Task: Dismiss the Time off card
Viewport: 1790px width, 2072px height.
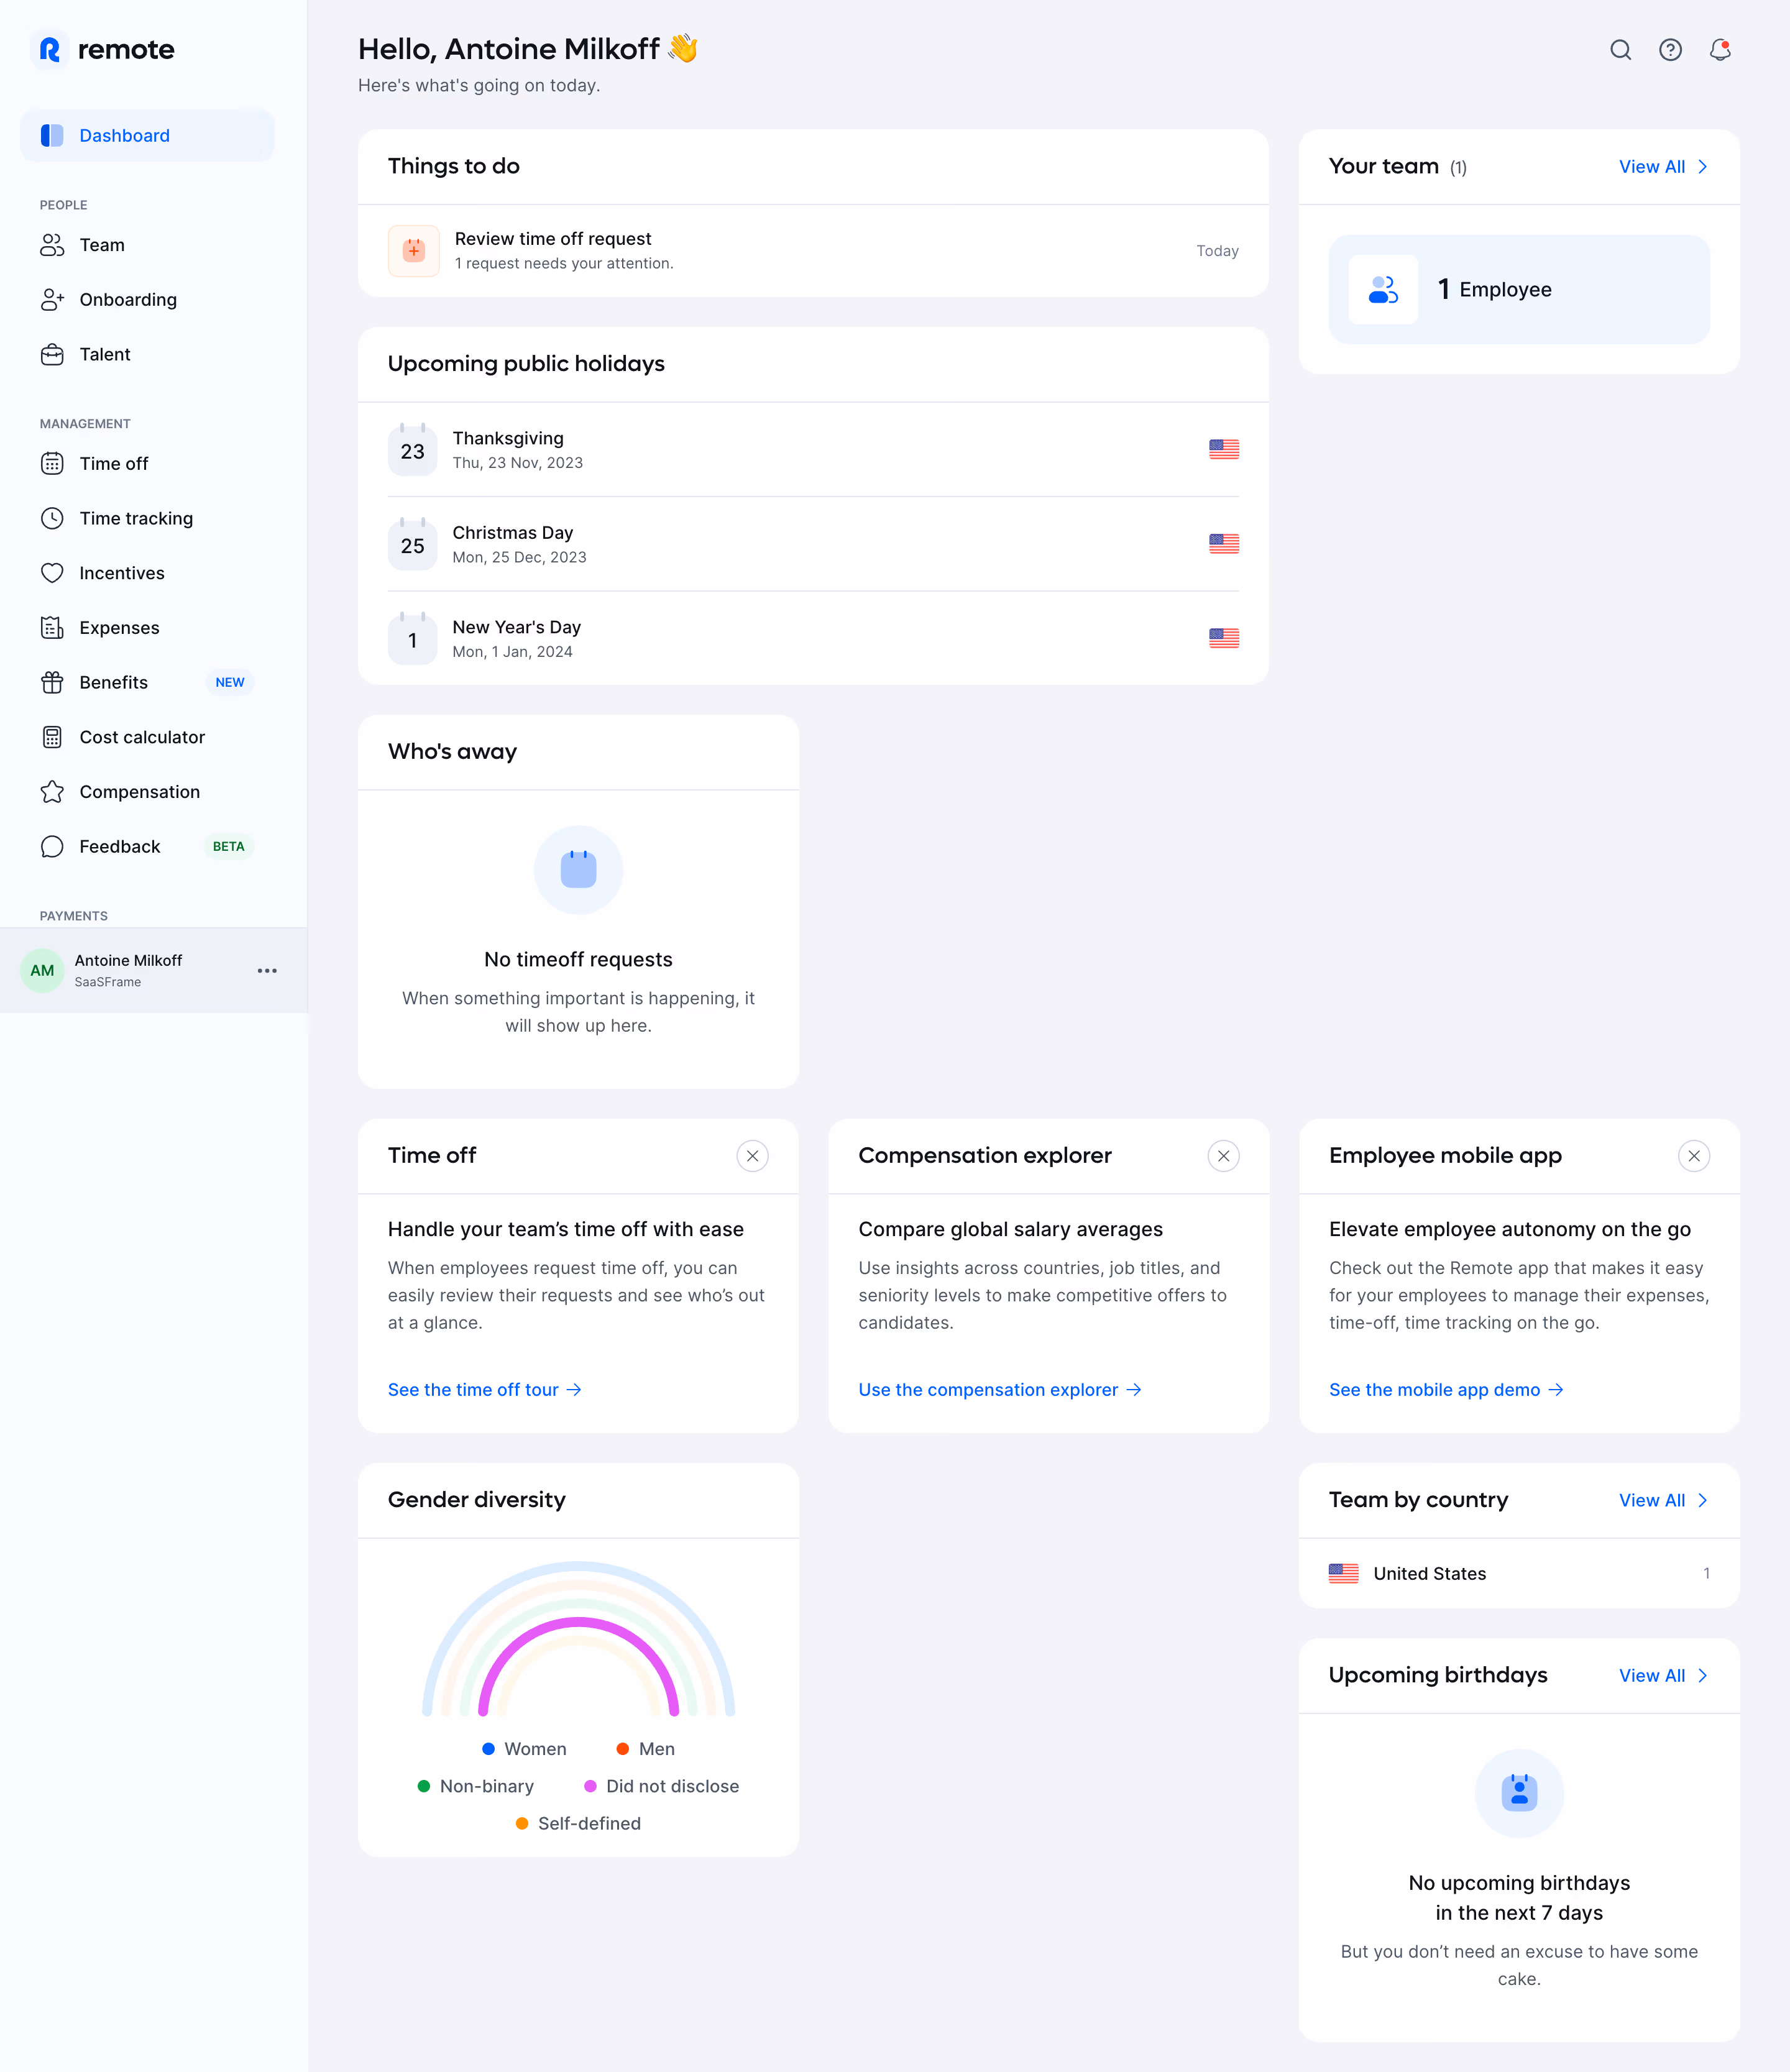Action: [753, 1156]
